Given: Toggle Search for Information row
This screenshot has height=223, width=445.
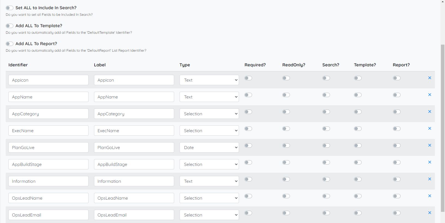Looking at the screenshot, I should (x=326, y=179).
